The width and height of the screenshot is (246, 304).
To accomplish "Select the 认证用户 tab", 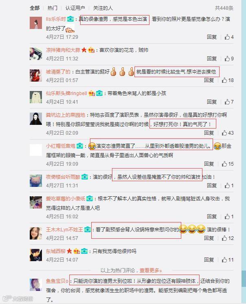I will coord(75,8).
